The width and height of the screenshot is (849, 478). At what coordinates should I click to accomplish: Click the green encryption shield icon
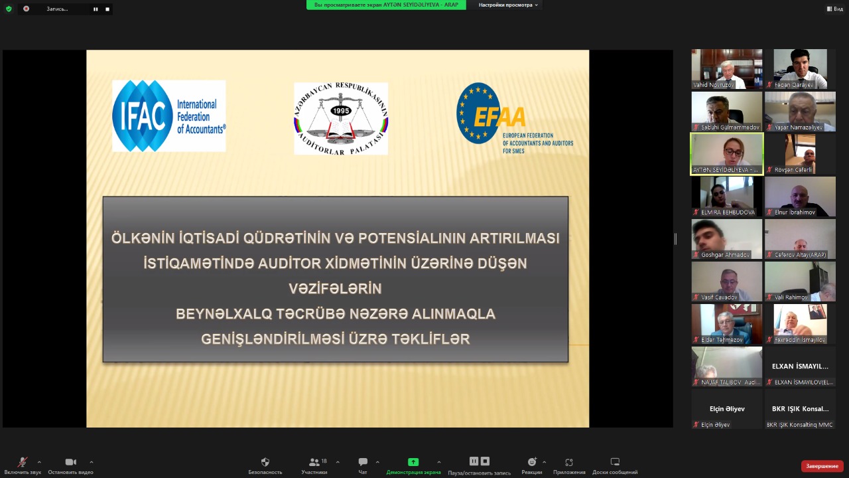pyautogui.click(x=9, y=9)
